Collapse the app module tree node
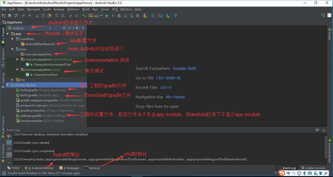 click(x=8, y=34)
